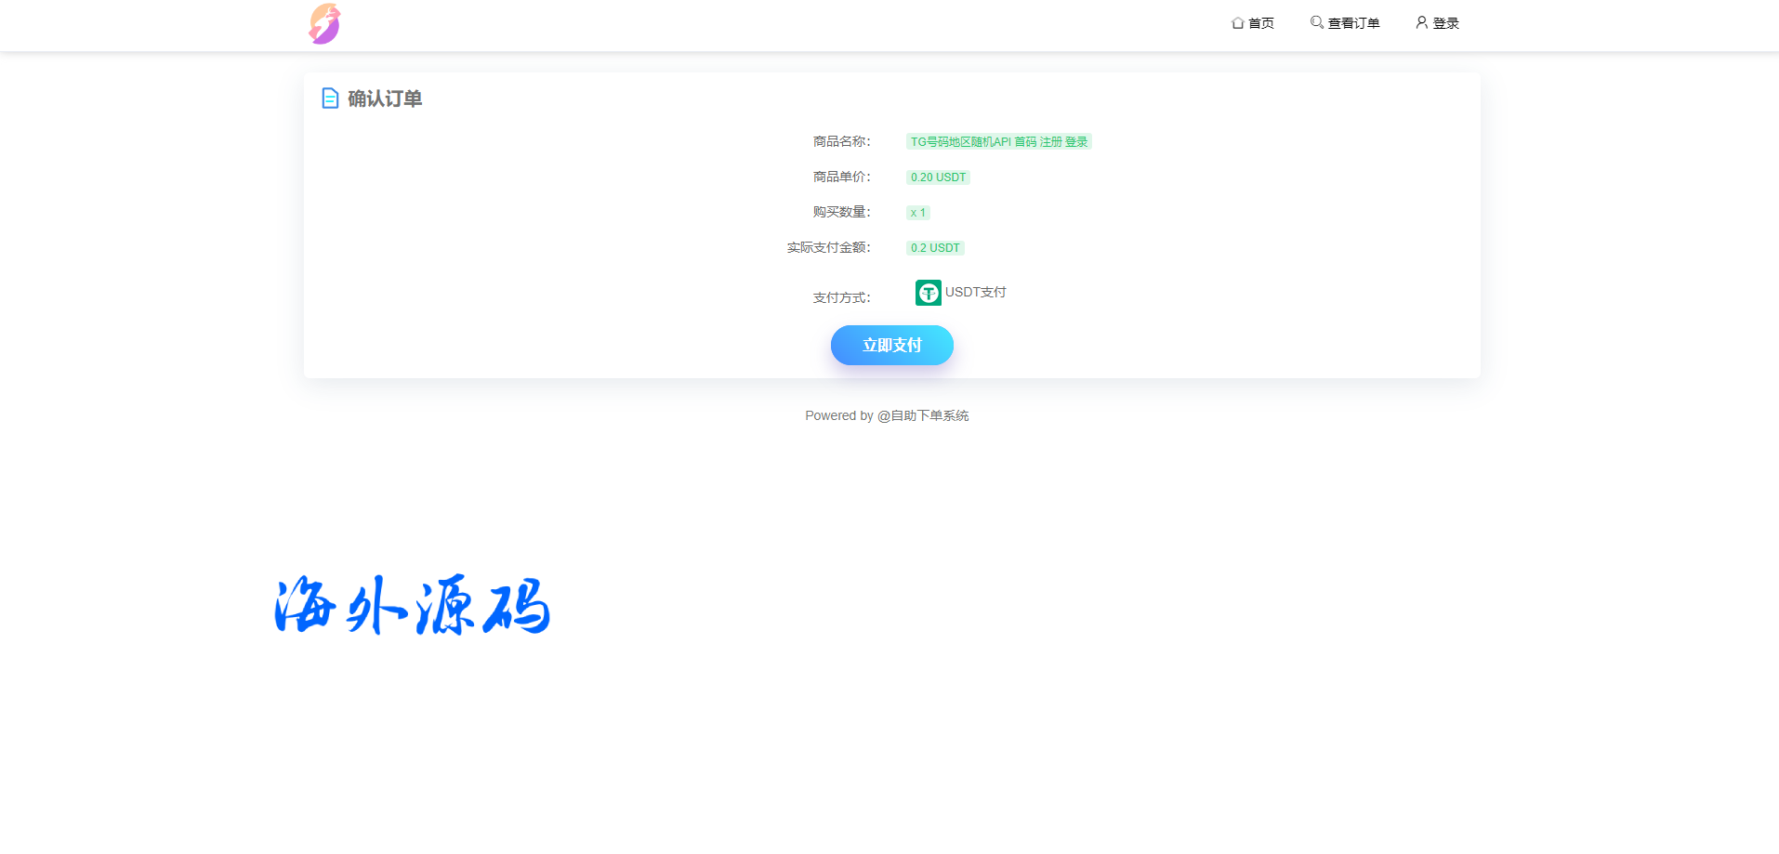Click the Powered by @自助下单系统 footer text
The height and width of the screenshot is (854, 1779).
click(x=887, y=415)
